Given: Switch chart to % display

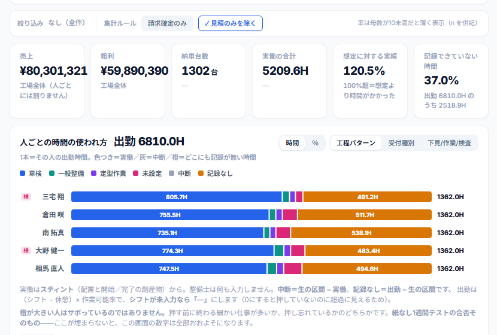Looking at the screenshot, I should [315, 143].
